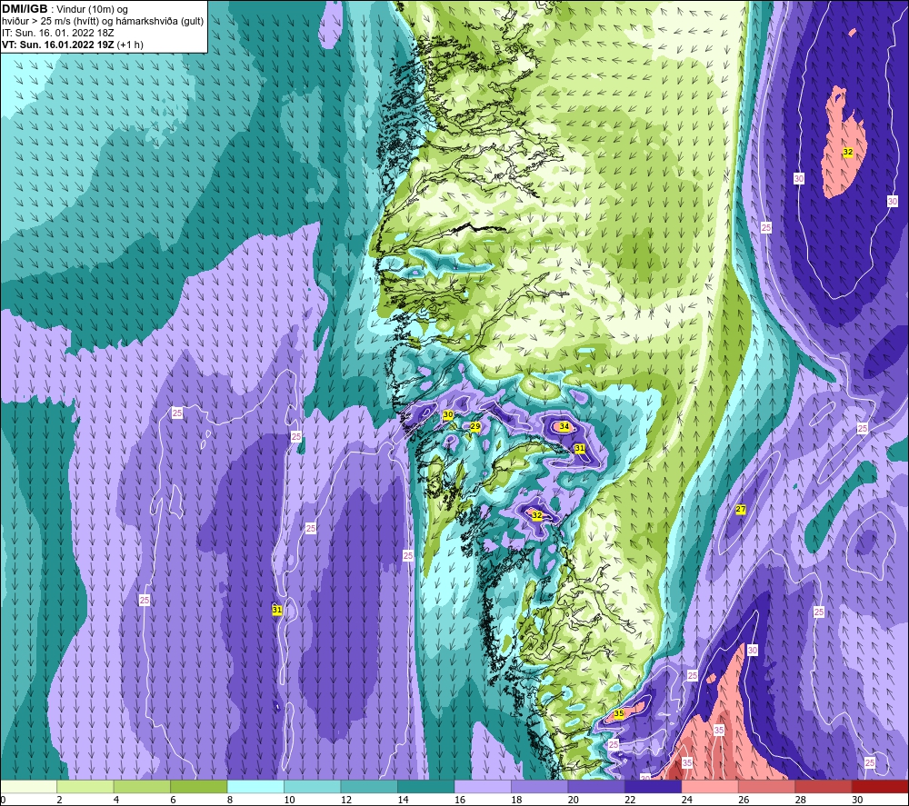Click the yellow 31 label beside the 34 label
The width and height of the screenshot is (909, 806).
point(580,448)
